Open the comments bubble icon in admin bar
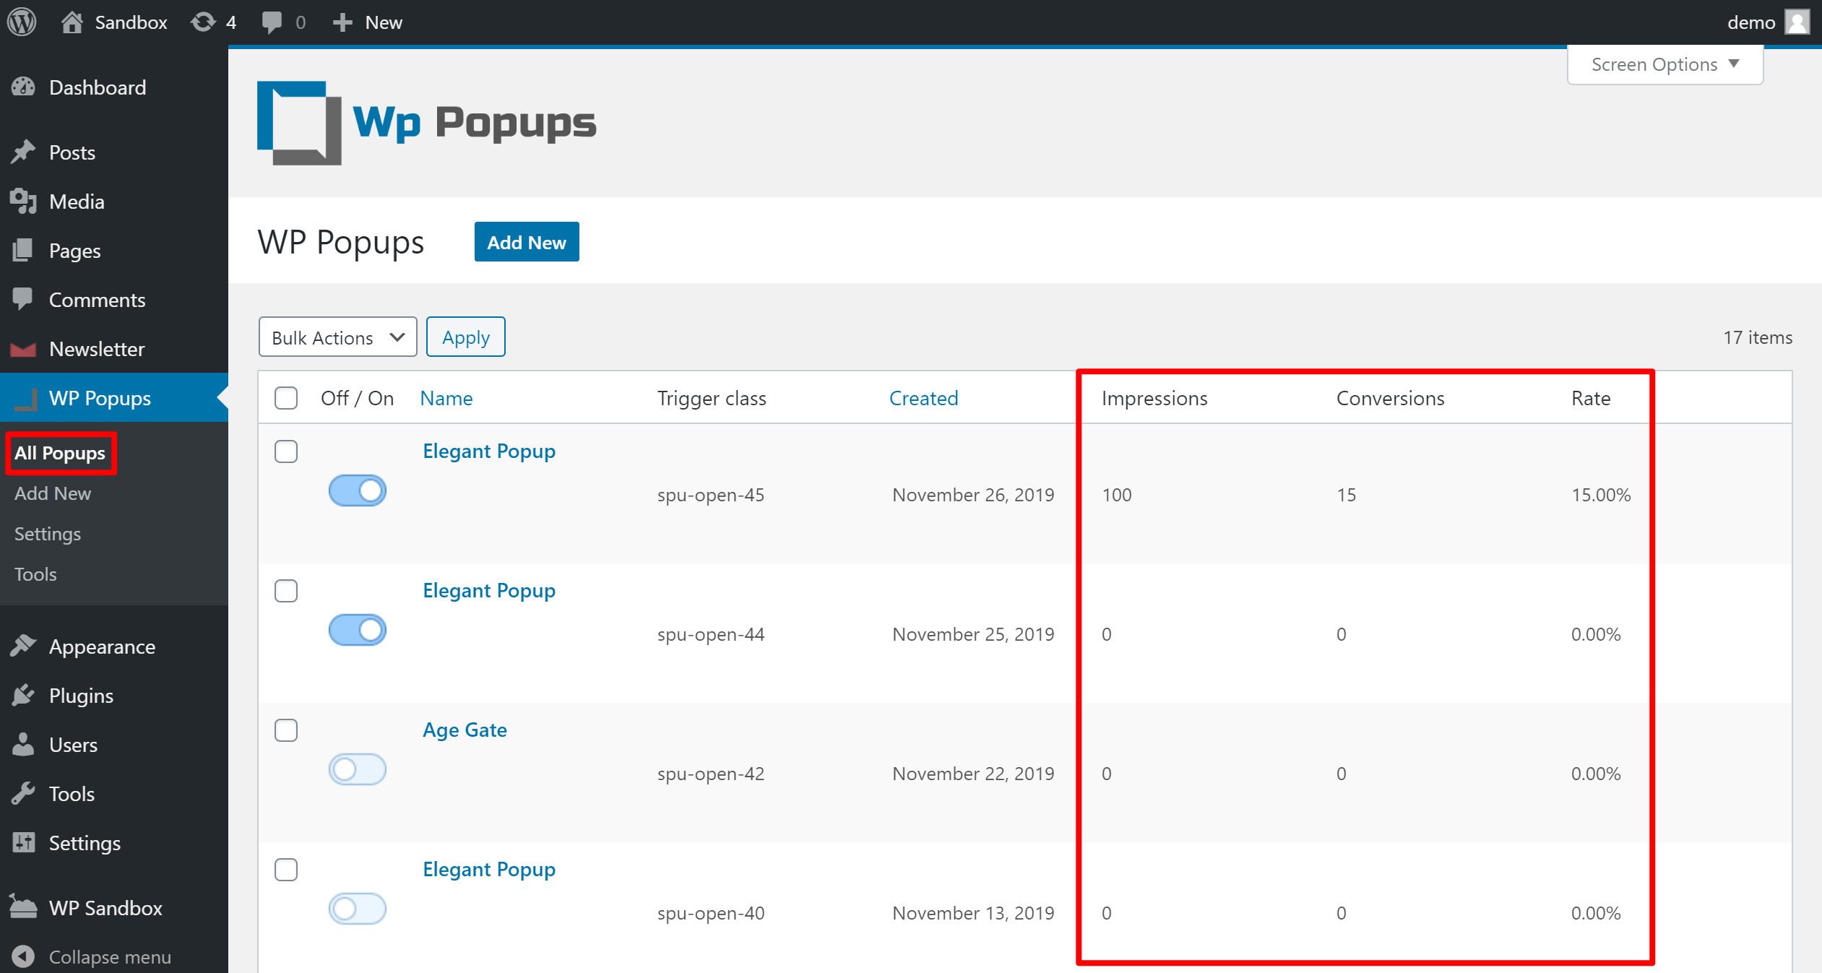 click(x=272, y=22)
